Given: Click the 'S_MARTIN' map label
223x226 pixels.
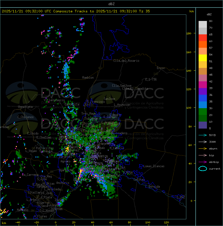Looking at the screenshot, I should point(101,156).
